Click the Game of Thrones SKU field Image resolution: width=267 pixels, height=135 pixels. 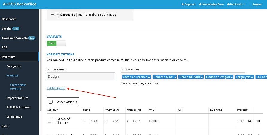[192, 121]
